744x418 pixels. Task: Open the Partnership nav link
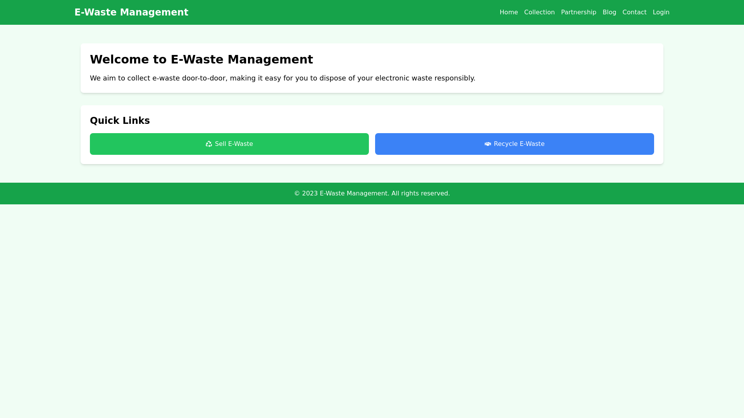pyautogui.click(x=578, y=12)
